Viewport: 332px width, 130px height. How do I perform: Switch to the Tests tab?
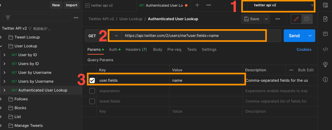coord(192,50)
